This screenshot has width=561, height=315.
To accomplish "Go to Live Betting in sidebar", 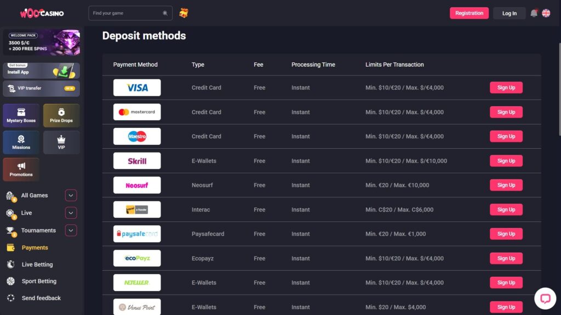I will 37,265.
